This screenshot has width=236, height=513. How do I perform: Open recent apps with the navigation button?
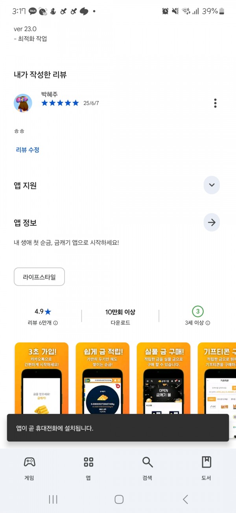[x=53, y=499]
